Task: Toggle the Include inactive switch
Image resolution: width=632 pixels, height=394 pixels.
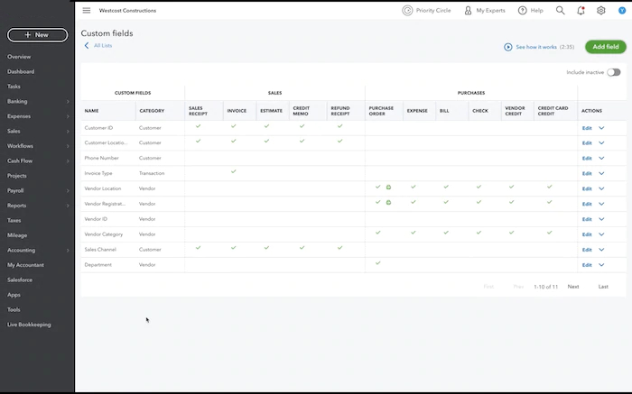Action: 614,72
